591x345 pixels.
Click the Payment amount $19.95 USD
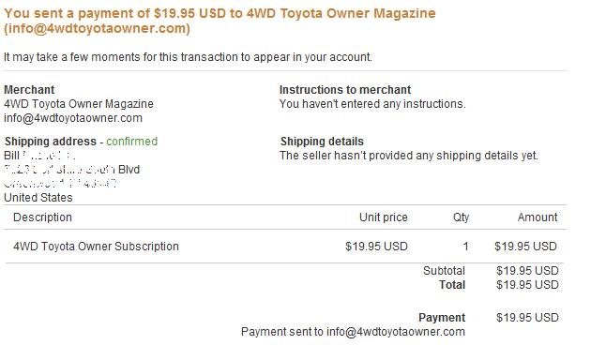pyautogui.click(x=527, y=318)
